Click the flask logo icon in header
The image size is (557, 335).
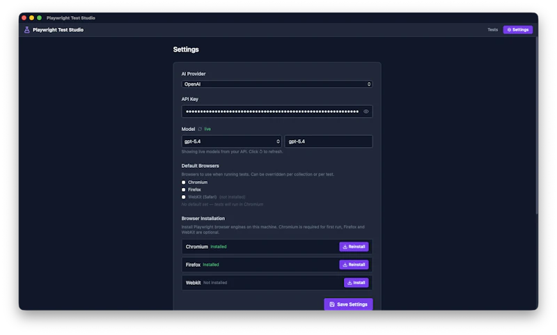(x=27, y=30)
